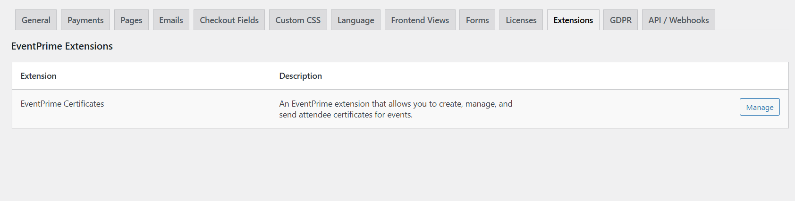Click the active Extensions tab
Viewport: 795px width, 201px height.
(x=573, y=20)
